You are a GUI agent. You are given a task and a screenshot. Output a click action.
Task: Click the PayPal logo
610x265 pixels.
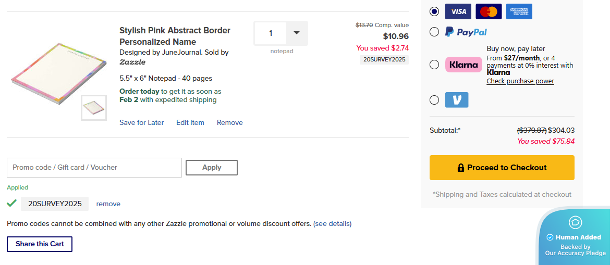tap(466, 32)
